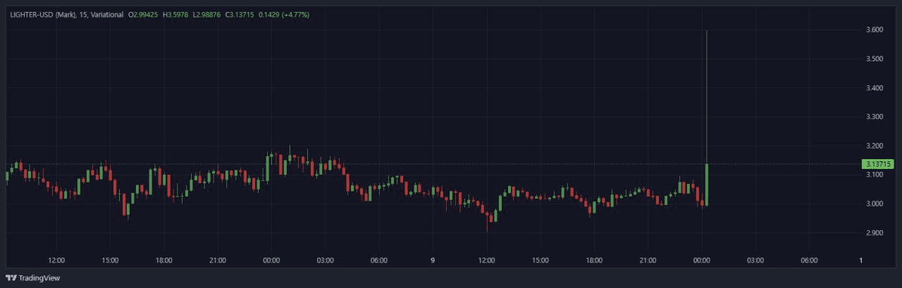902x288 pixels.
Task: Click the latest green candle body
Action: tap(706, 184)
